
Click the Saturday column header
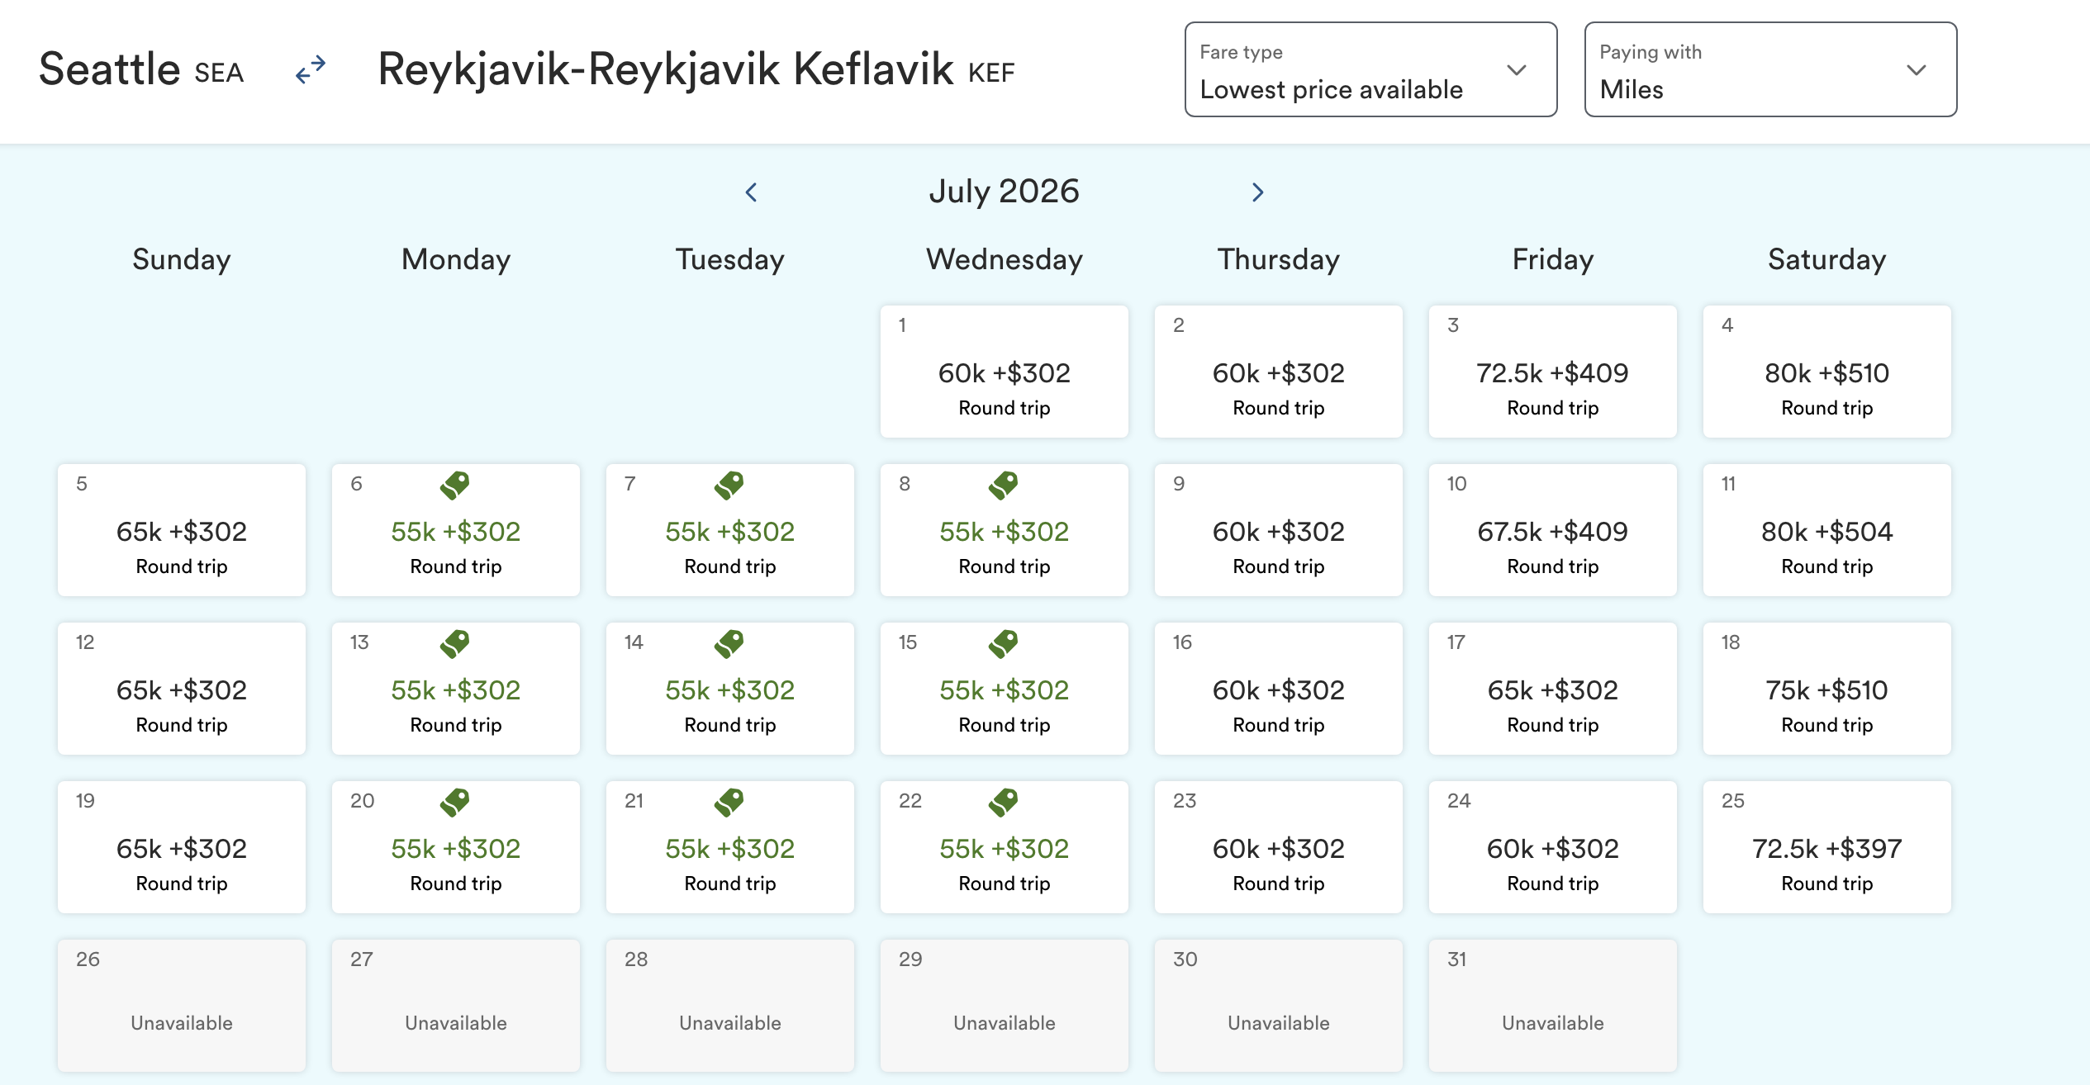pos(1827,259)
